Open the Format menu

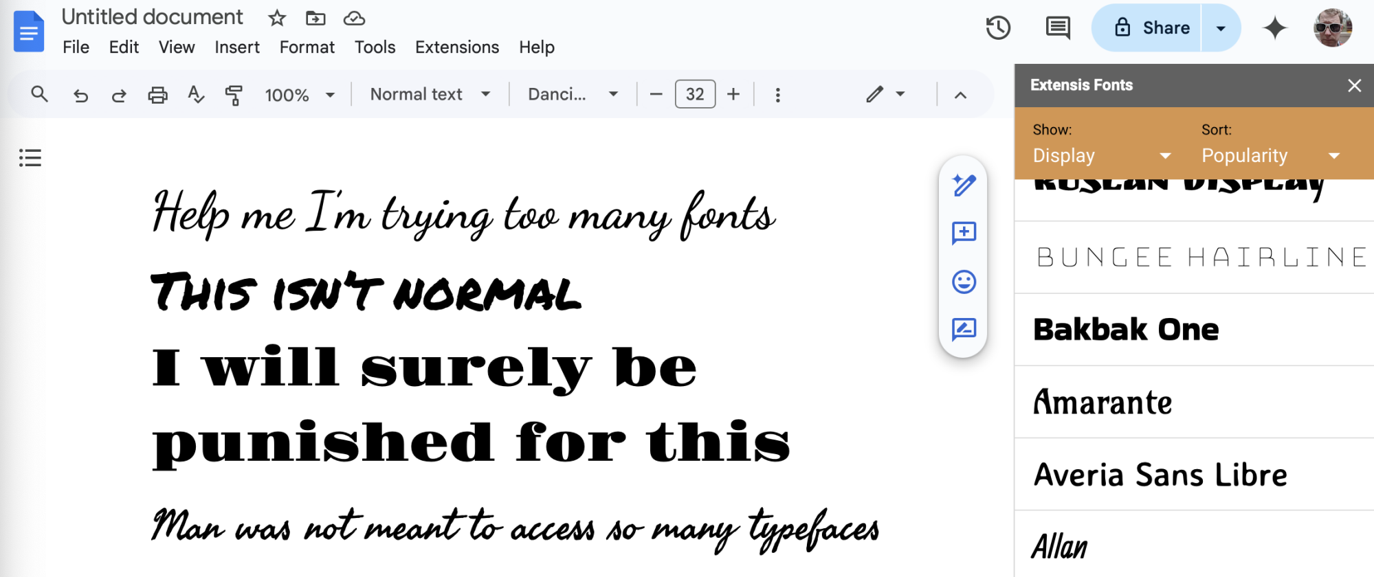point(307,47)
